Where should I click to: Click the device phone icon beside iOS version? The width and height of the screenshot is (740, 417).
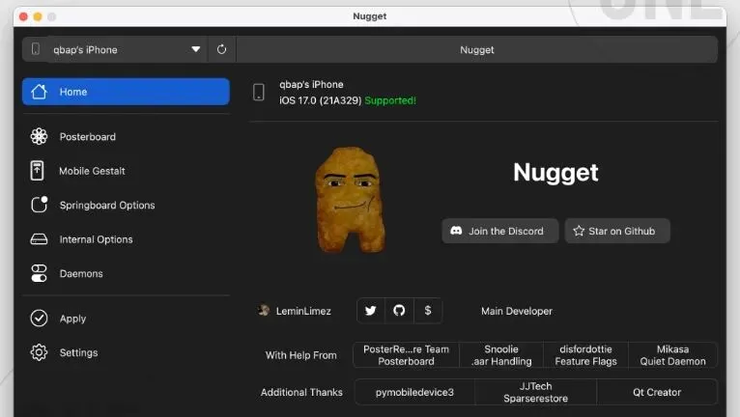[259, 92]
